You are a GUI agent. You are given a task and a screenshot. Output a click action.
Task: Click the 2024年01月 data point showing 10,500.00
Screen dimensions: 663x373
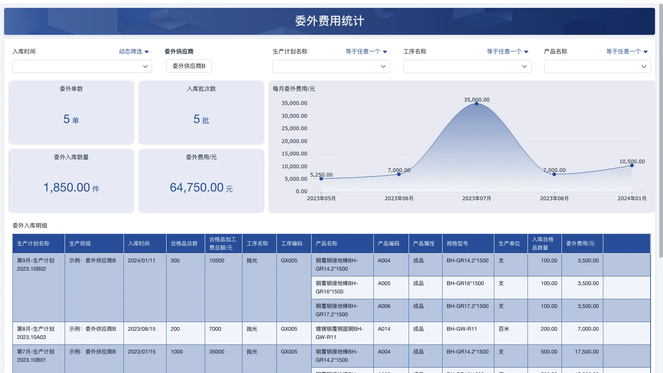[632, 165]
